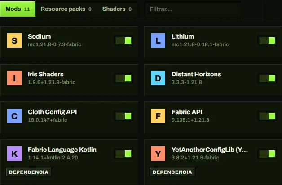Select the Fabric Language Kotlin title
Viewport: 282px width, 185px height.
(x=62, y=150)
